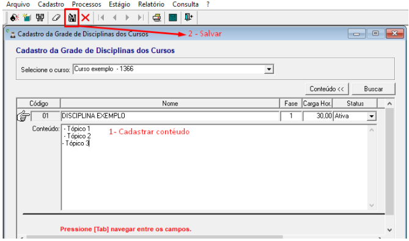Go to first record using toolbar arrow
The height and width of the screenshot is (241, 409).
101,18
